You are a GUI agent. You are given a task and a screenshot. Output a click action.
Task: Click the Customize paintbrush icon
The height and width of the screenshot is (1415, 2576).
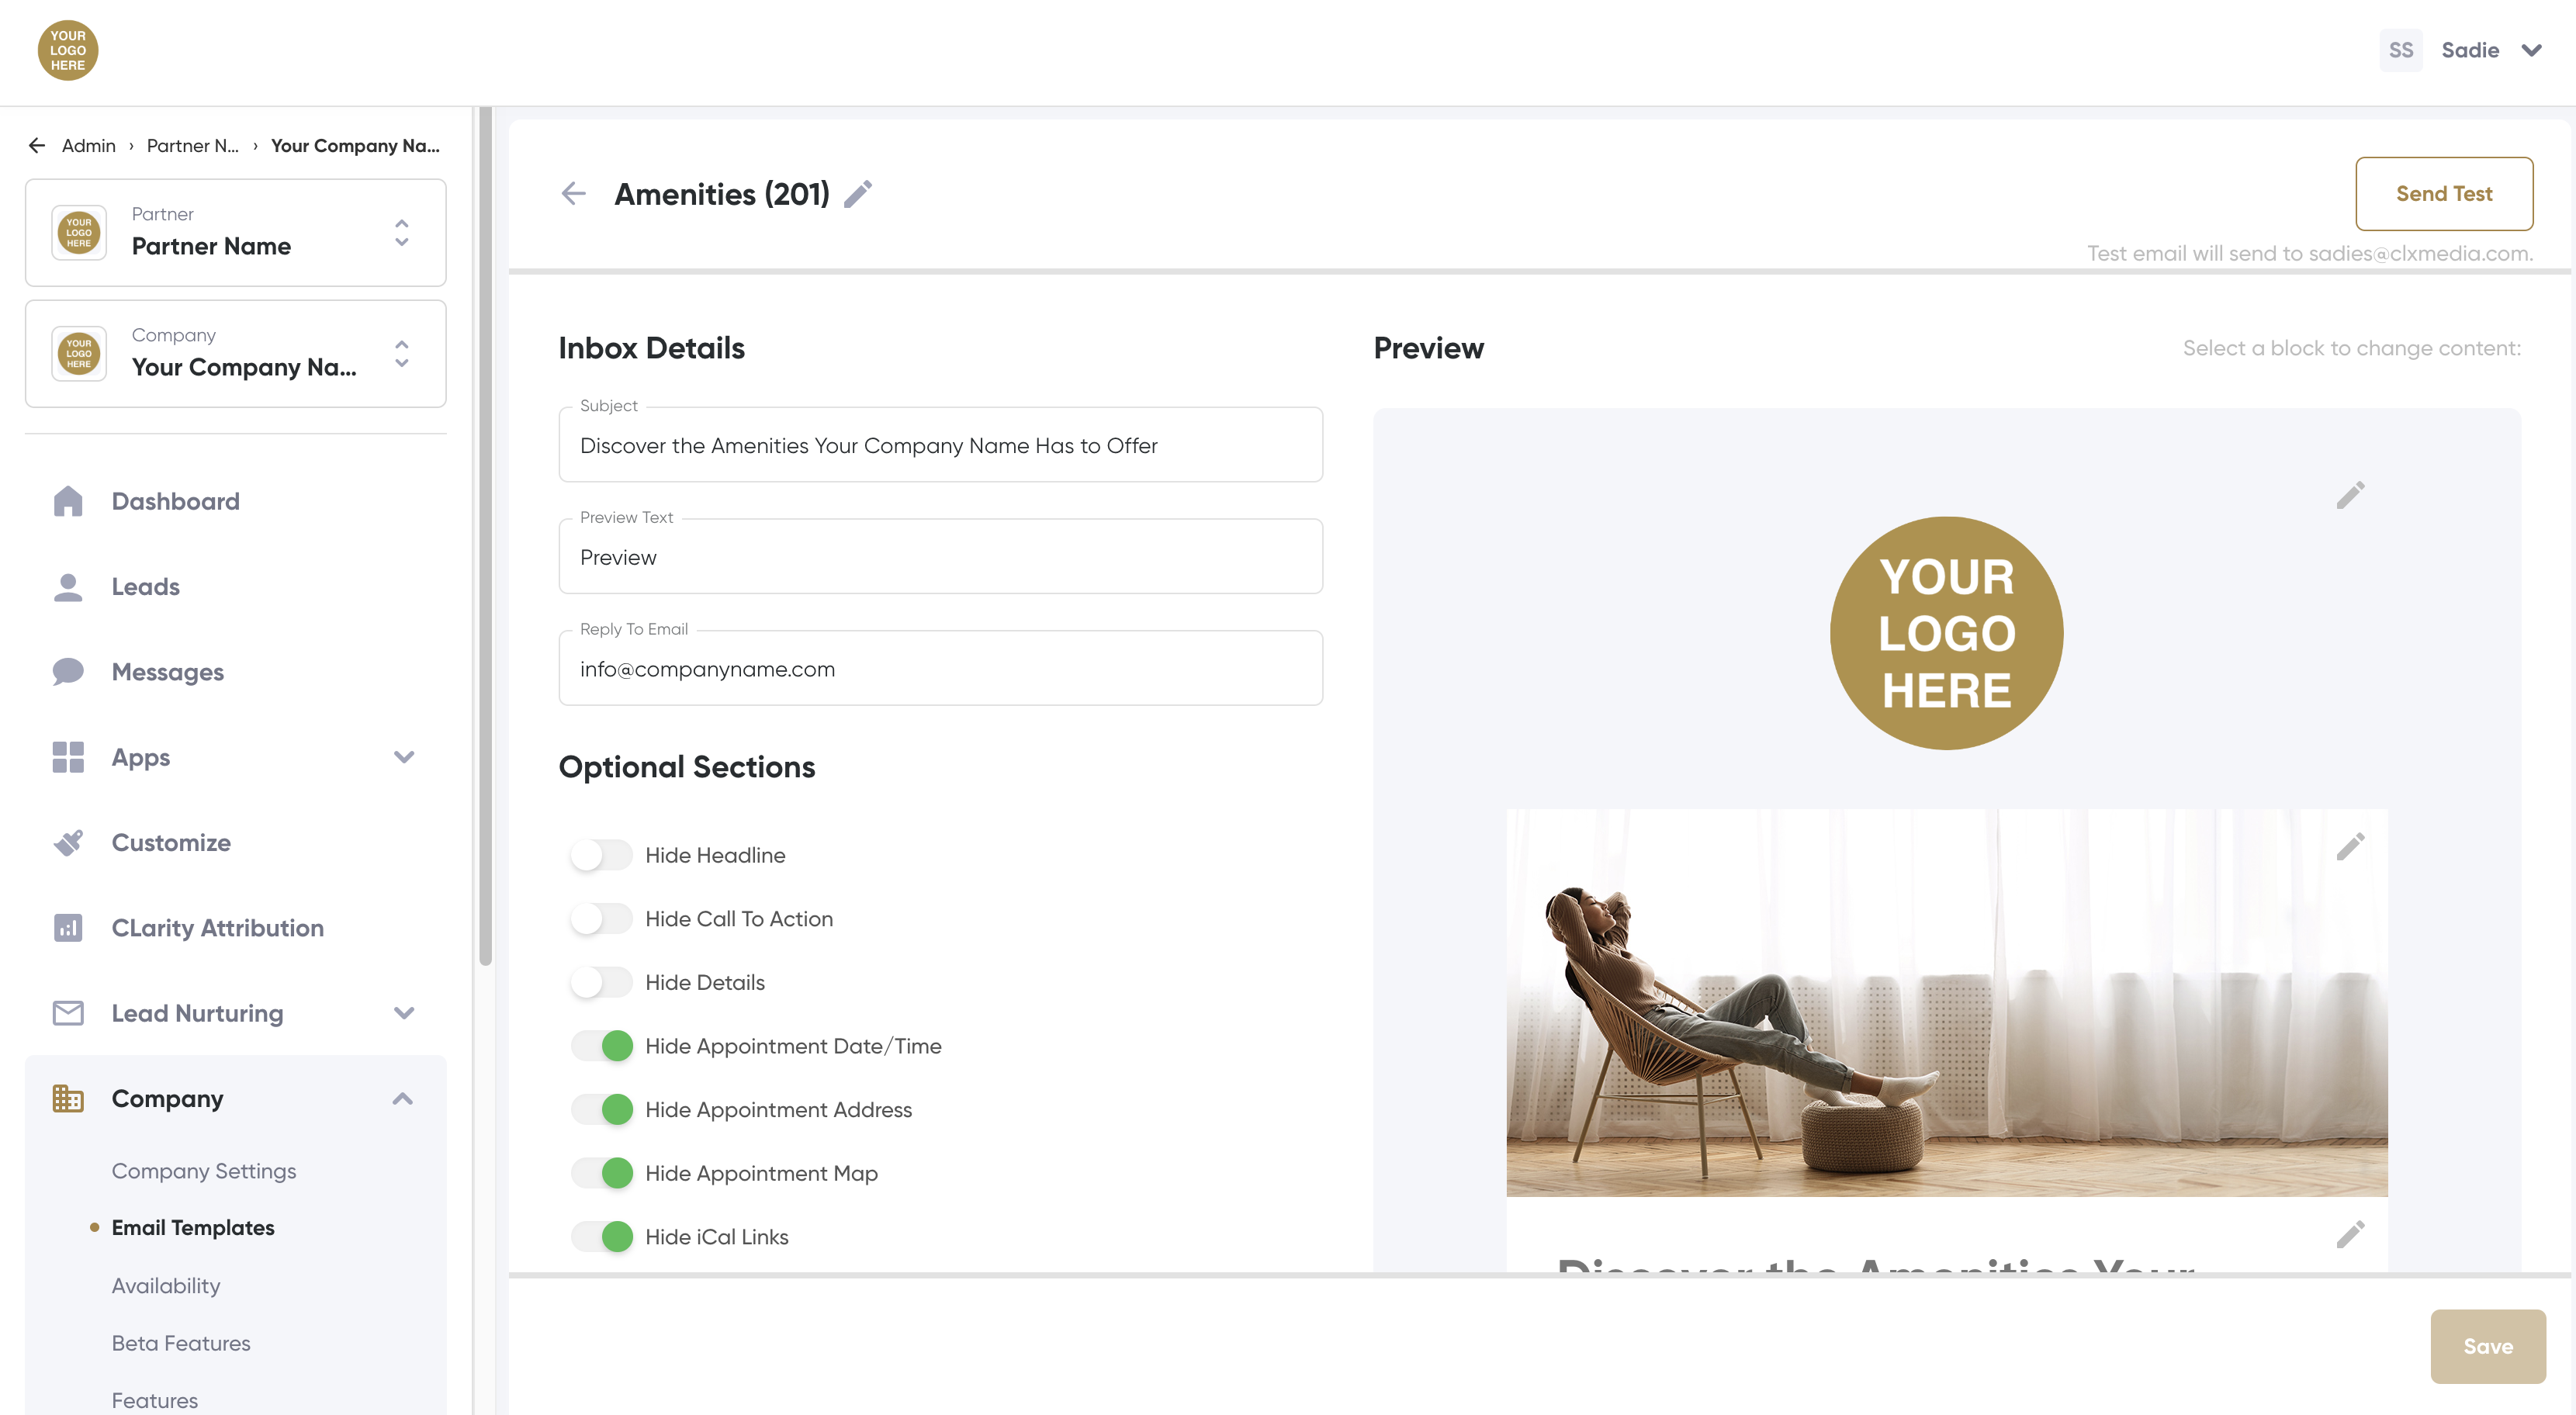click(x=68, y=843)
